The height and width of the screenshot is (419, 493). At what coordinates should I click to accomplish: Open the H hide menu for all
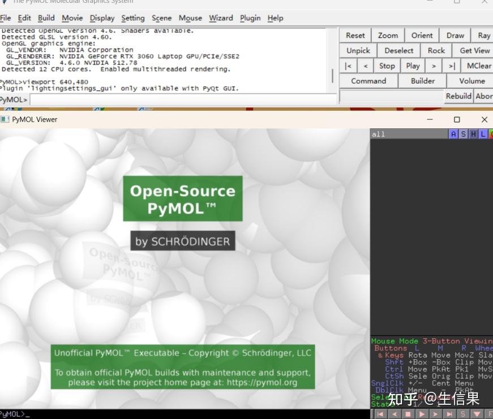[x=473, y=134]
